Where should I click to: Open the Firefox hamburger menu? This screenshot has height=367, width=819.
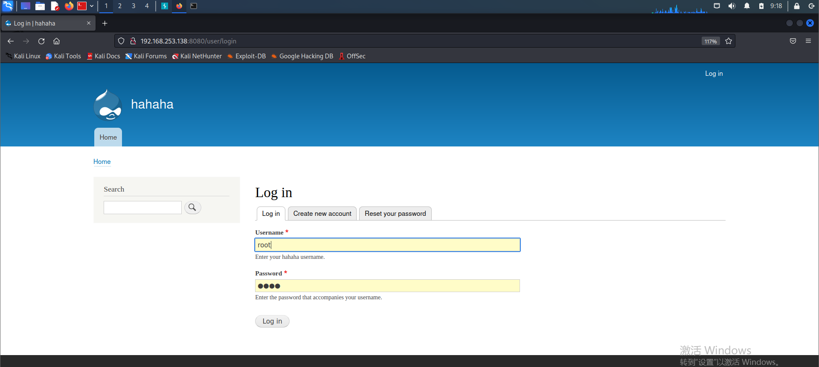click(x=808, y=41)
